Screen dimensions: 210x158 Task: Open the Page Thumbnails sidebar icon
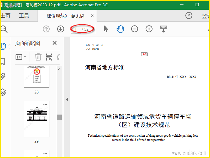point(4,46)
